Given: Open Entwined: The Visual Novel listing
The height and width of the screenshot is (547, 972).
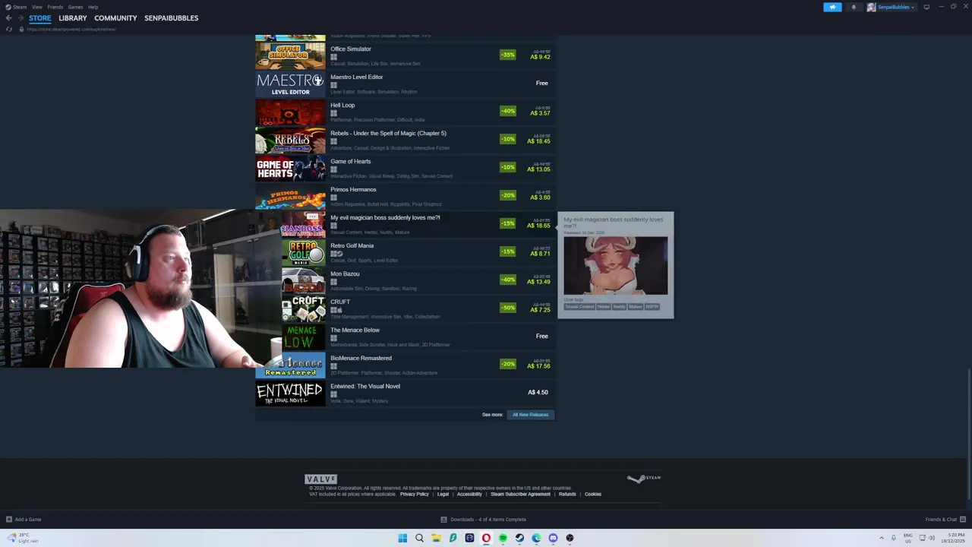Looking at the screenshot, I should (x=406, y=393).
